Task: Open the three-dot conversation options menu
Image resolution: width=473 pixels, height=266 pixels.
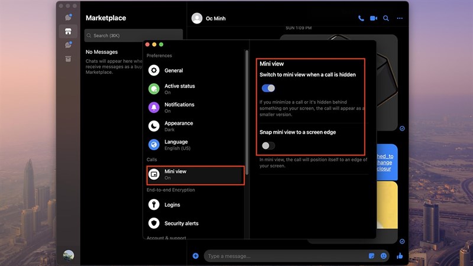Action: pyautogui.click(x=400, y=18)
